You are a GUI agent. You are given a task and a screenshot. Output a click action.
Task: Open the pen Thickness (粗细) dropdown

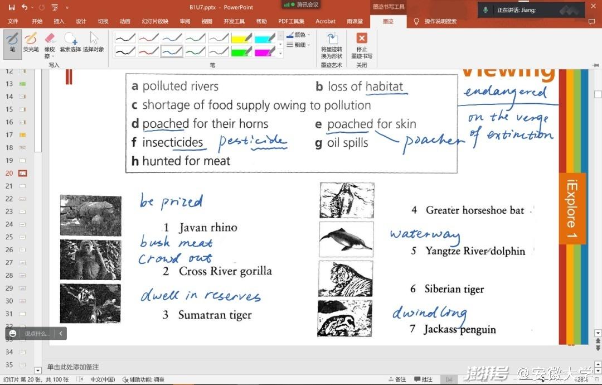(299, 45)
